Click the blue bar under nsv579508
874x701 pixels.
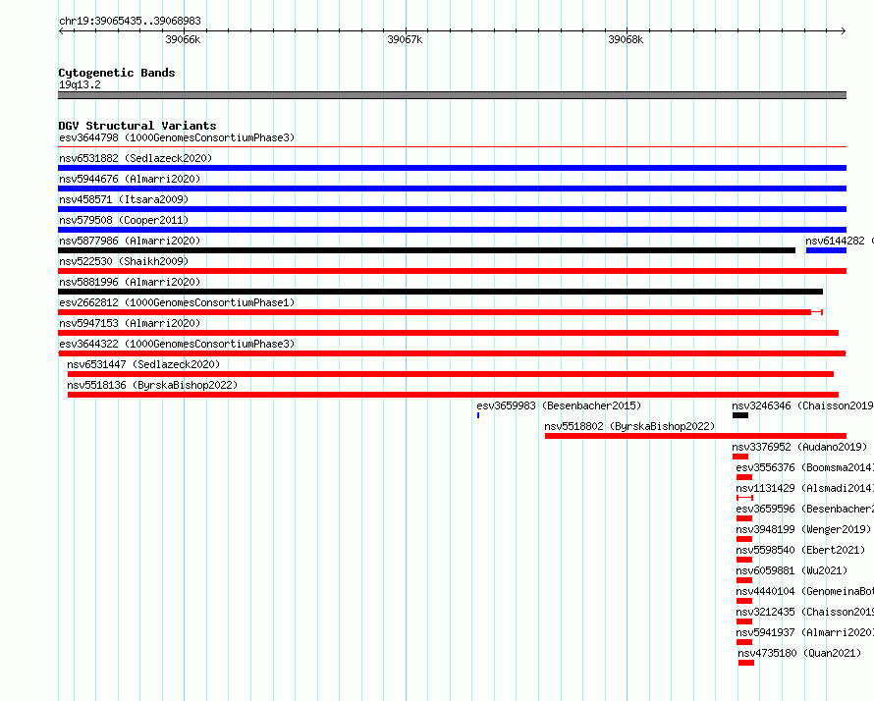coord(452,230)
